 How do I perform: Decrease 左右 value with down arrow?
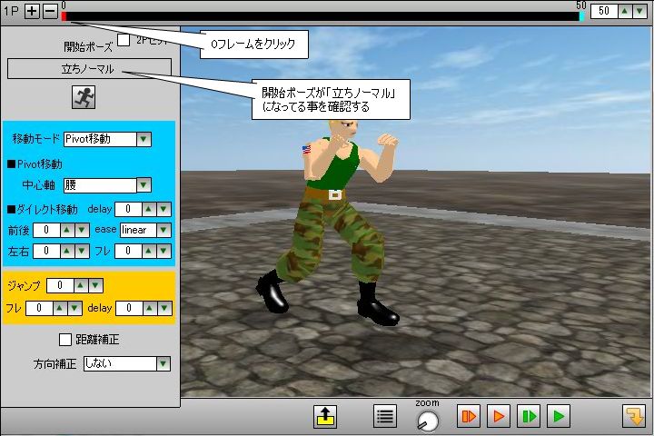pos(82,251)
